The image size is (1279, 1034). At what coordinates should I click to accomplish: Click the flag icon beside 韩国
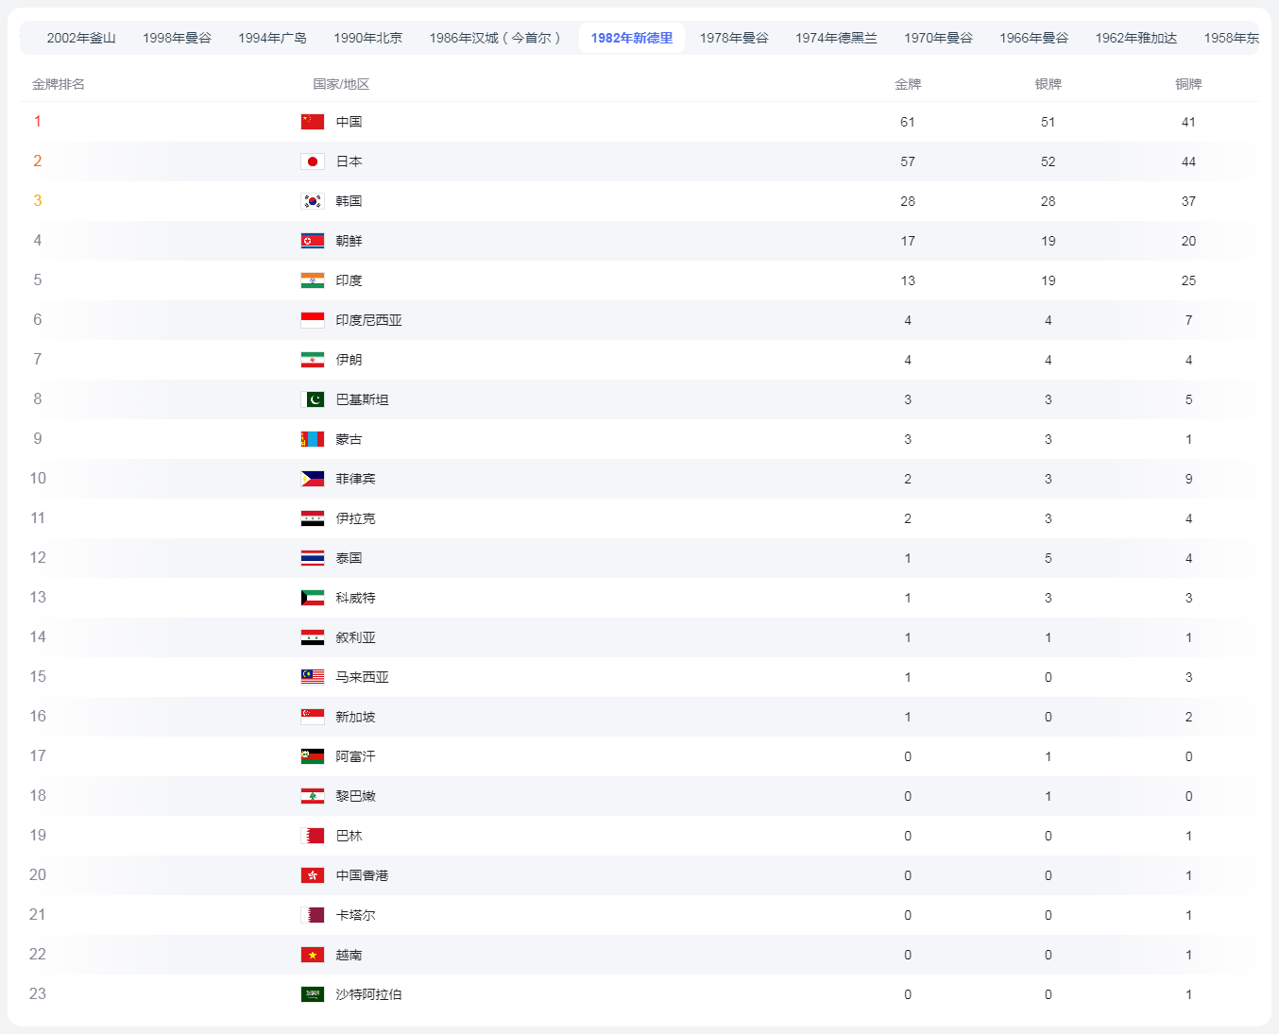pyautogui.click(x=313, y=201)
